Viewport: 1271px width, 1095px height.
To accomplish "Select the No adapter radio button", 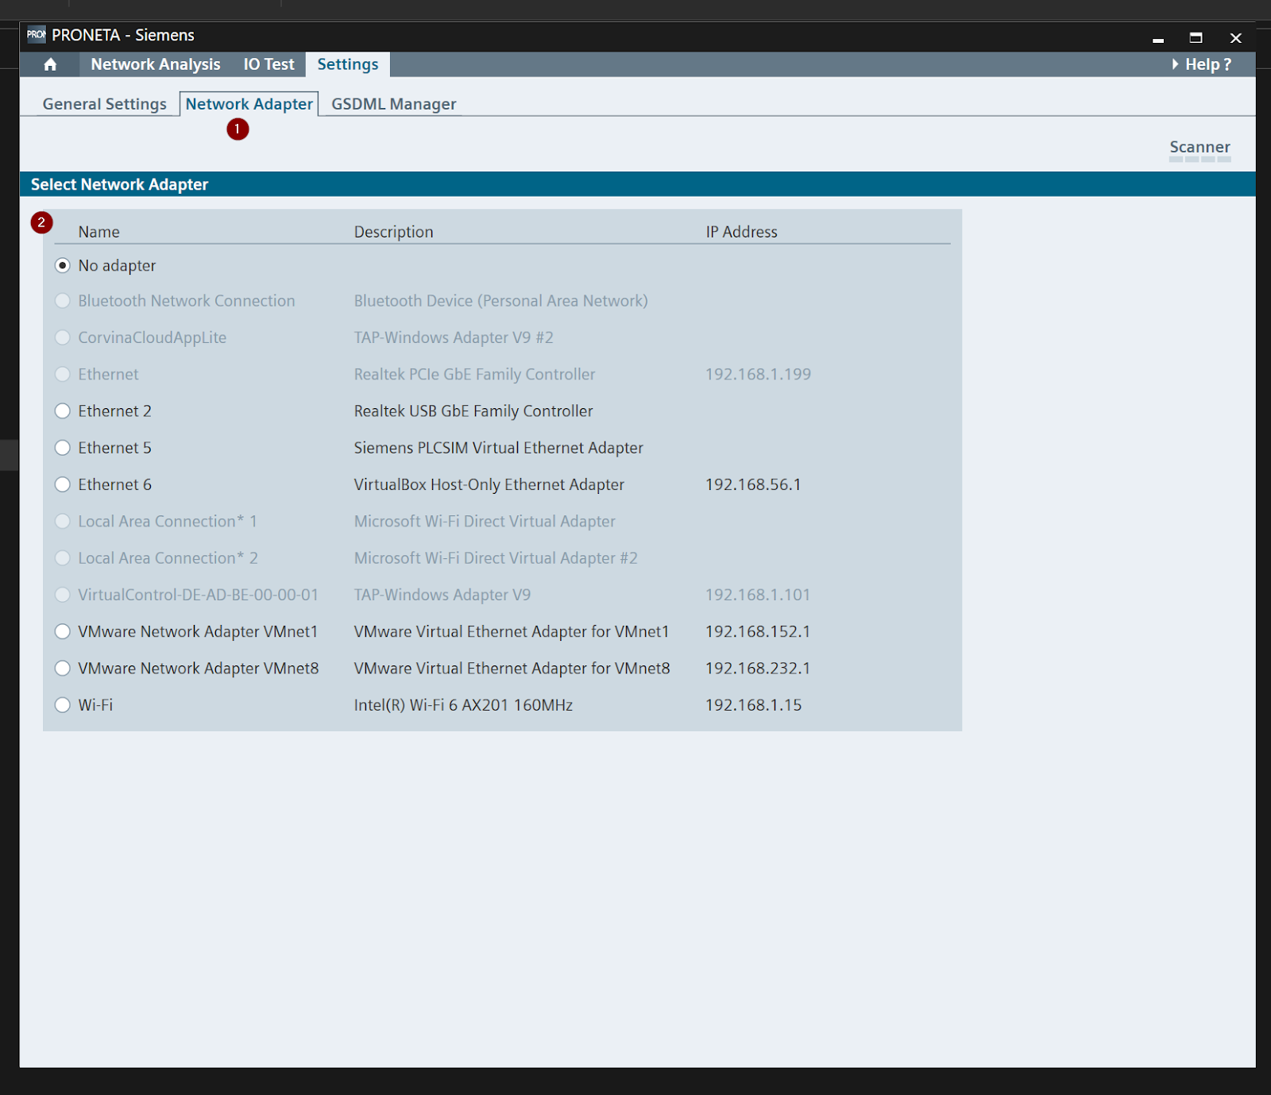I will (63, 265).
